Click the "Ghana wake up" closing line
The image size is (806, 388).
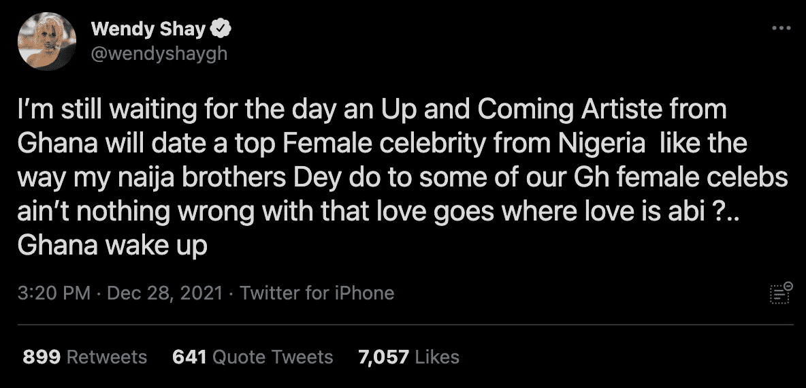coord(112,246)
